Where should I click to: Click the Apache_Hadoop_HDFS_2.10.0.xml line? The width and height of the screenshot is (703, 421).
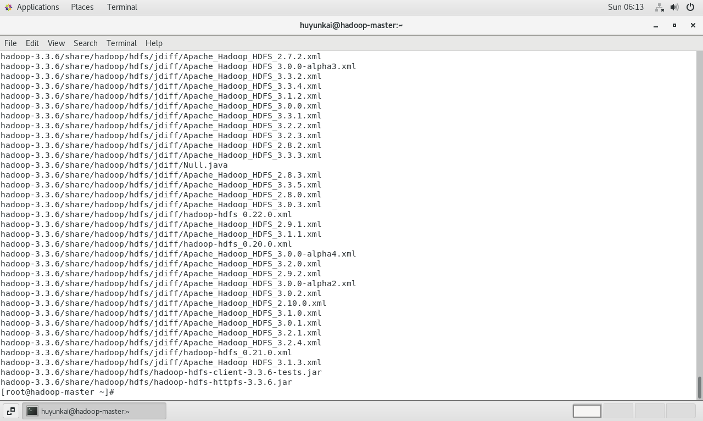(163, 303)
